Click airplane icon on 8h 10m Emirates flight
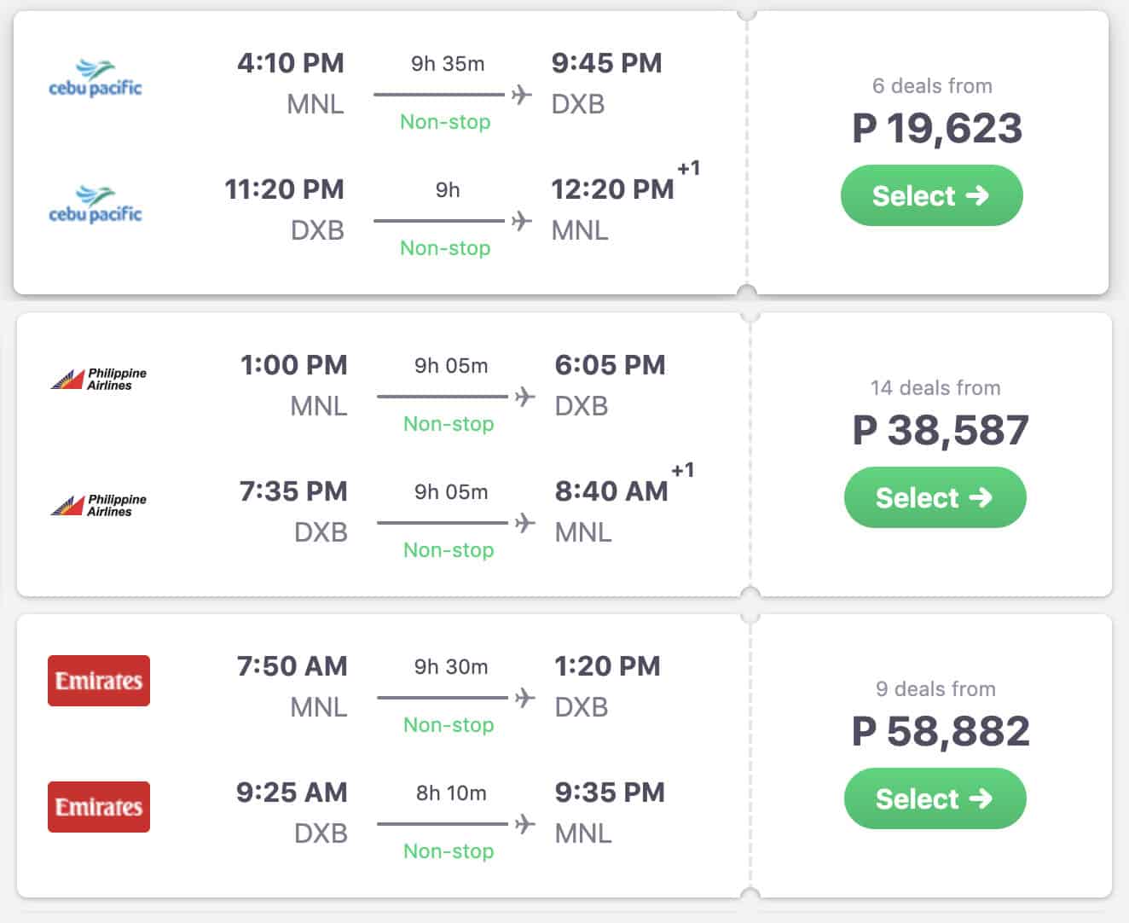1129x923 pixels. (x=525, y=824)
